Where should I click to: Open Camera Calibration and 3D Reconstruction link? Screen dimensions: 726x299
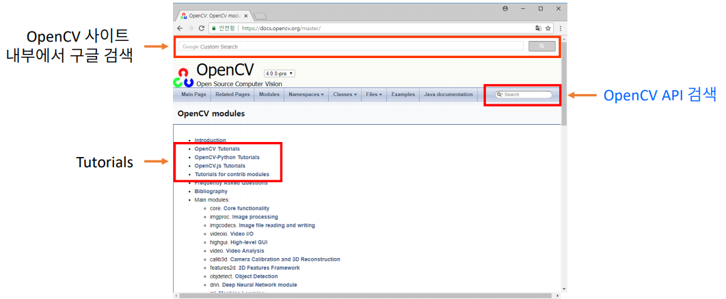285,259
